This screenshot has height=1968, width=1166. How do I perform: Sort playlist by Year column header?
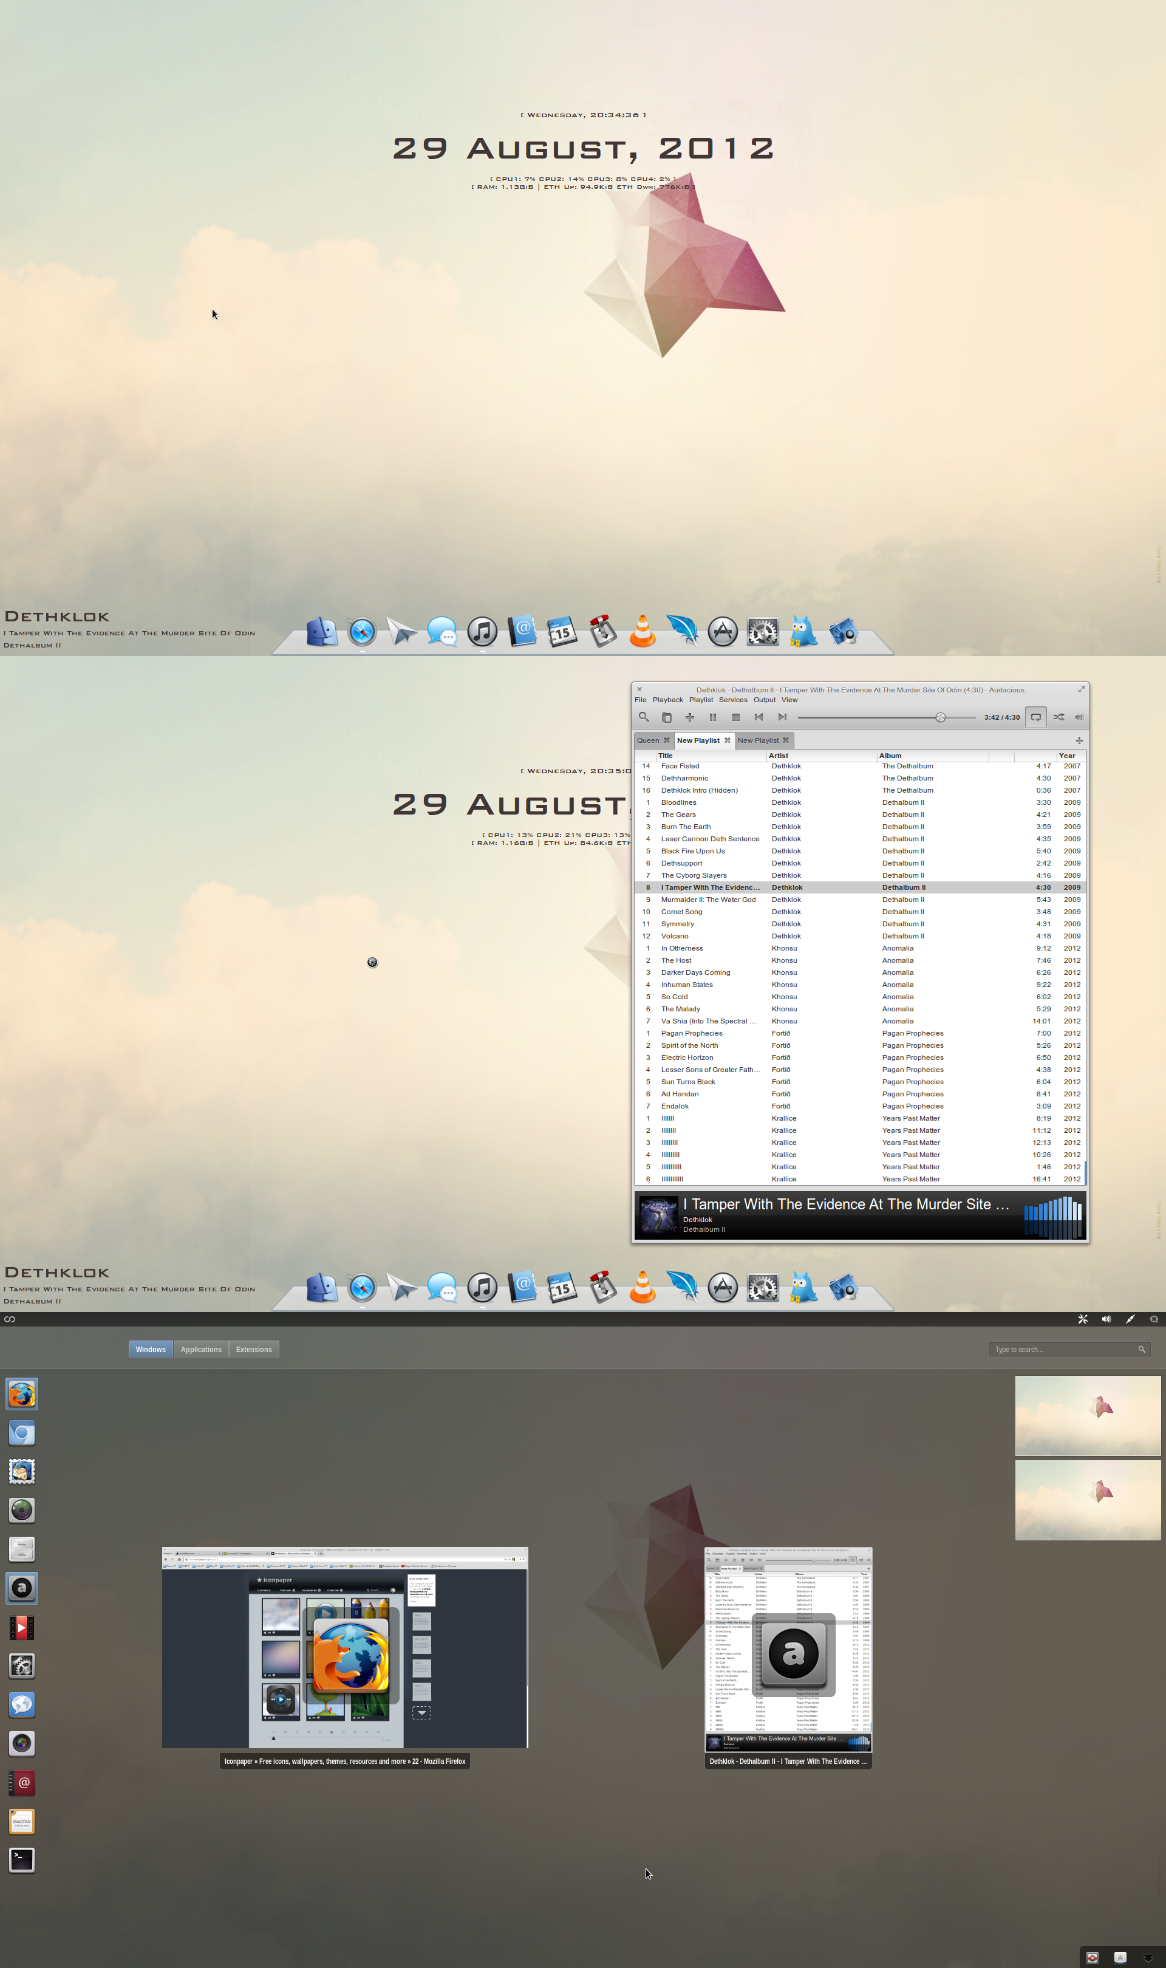pos(1072,756)
